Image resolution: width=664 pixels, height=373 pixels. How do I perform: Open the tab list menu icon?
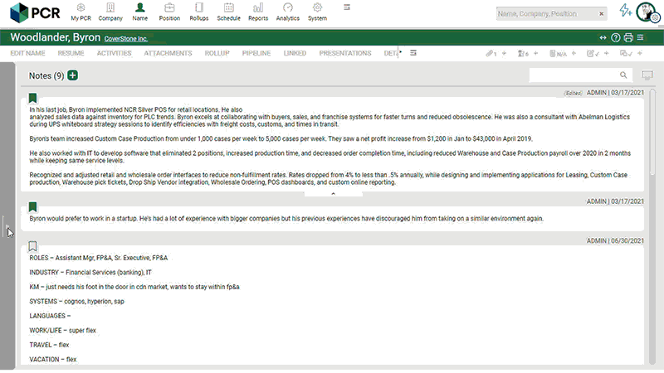coord(413,53)
